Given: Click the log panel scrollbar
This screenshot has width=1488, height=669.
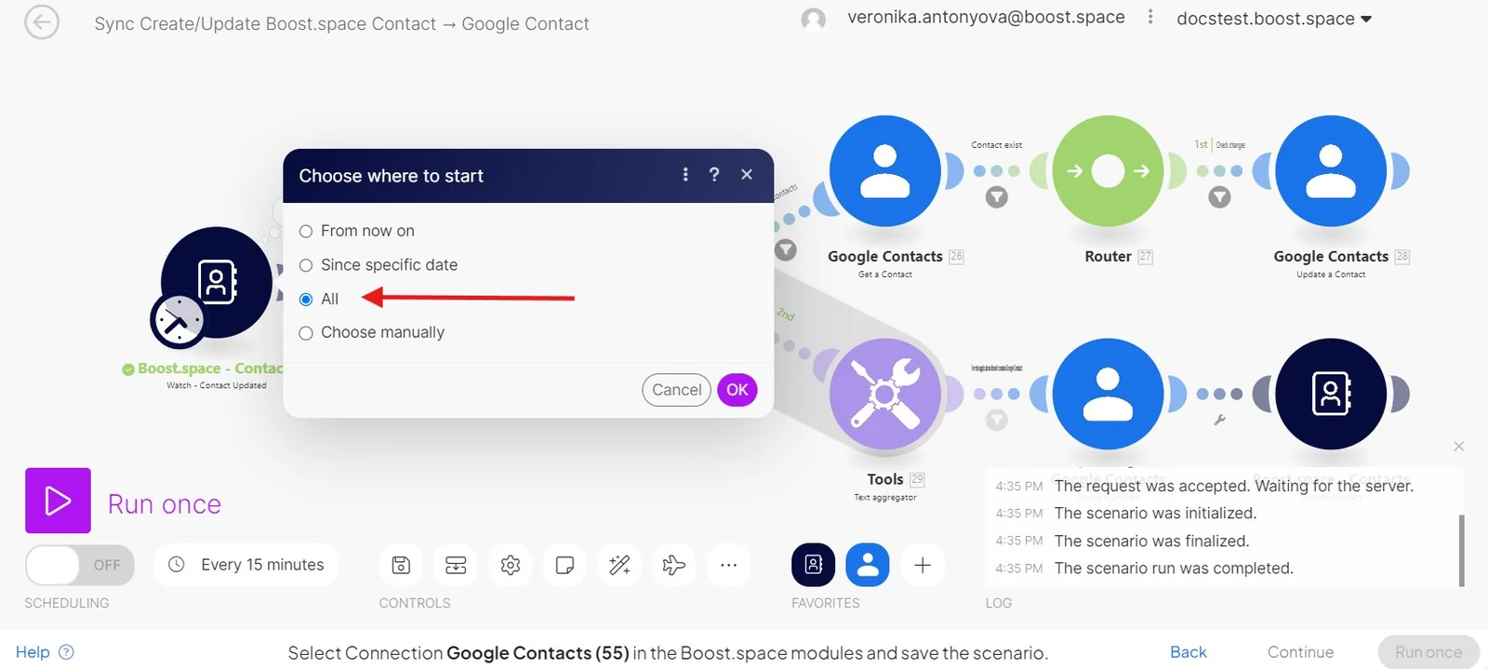Looking at the screenshot, I should pyautogui.click(x=1462, y=551).
